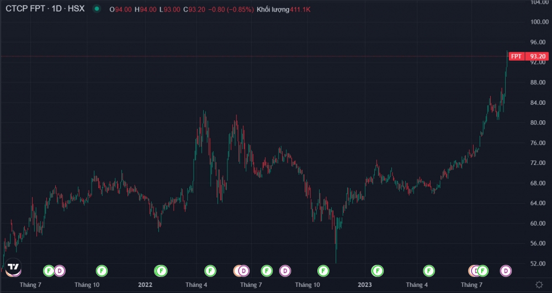The height and width of the screenshot is (293, 552).
Task: Click the TradingView logo on the chart
Action: (x=13, y=268)
